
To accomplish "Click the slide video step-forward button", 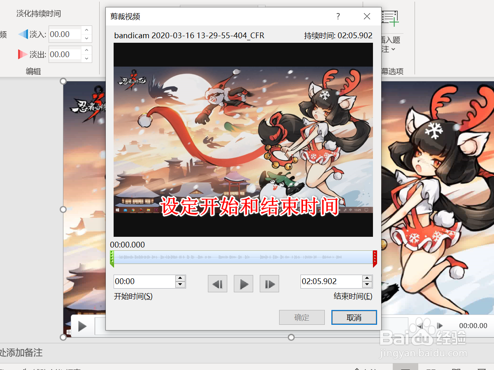I will point(440,326).
